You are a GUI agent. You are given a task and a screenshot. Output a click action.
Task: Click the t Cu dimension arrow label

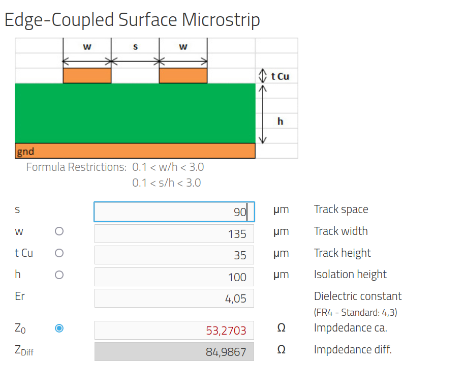coord(280,76)
